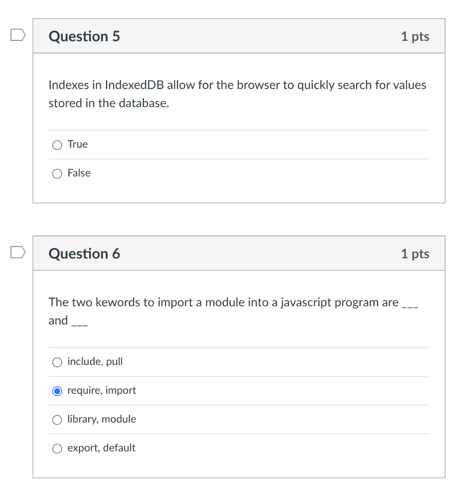
Task: Click the 'library, module' answer text
Action: click(x=102, y=419)
